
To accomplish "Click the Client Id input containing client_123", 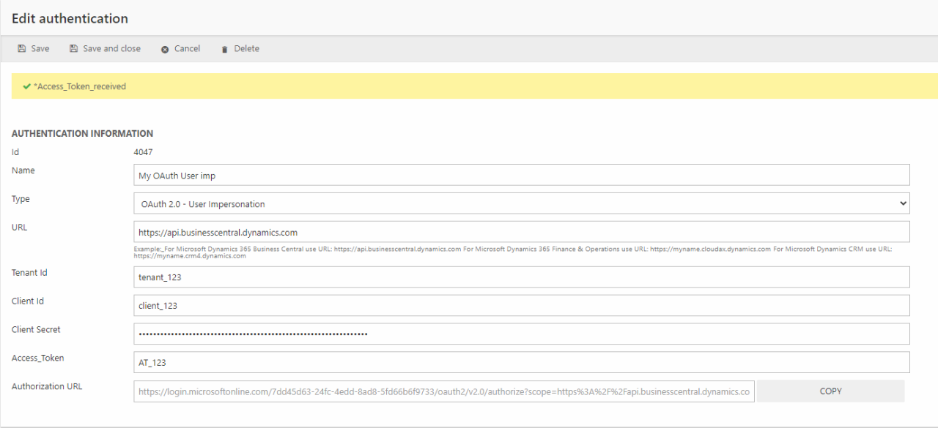I will [x=521, y=306].
